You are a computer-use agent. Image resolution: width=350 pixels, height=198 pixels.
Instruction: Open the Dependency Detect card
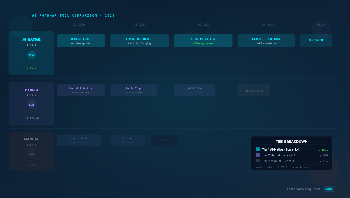coord(139,41)
